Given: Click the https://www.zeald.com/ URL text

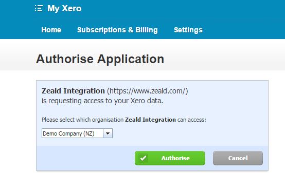Looking at the screenshot, I should (x=148, y=91).
